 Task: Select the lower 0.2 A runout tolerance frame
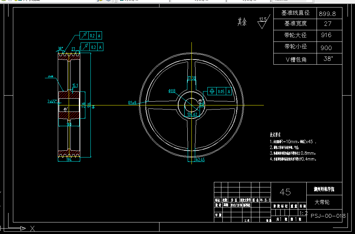(x=92, y=47)
